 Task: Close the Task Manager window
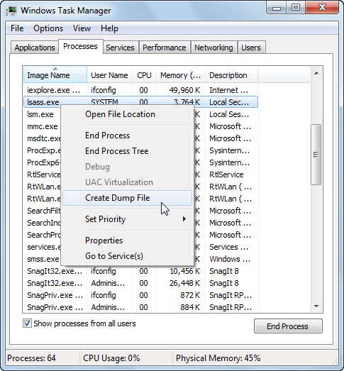322,8
